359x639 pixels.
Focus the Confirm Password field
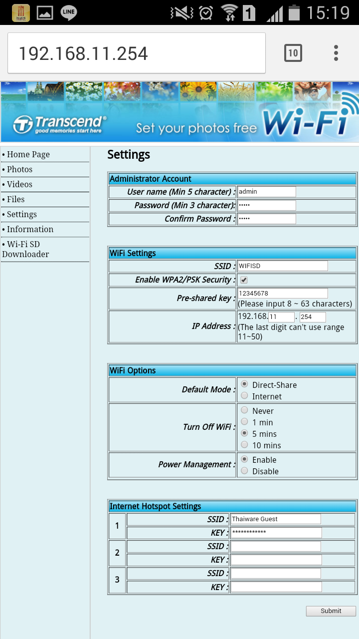pyautogui.click(x=267, y=219)
